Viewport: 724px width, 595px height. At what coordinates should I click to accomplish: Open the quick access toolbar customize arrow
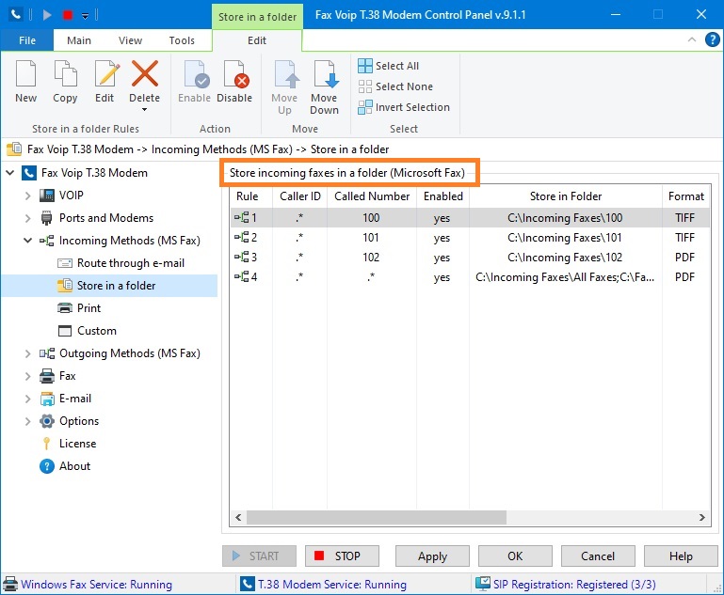click(86, 16)
